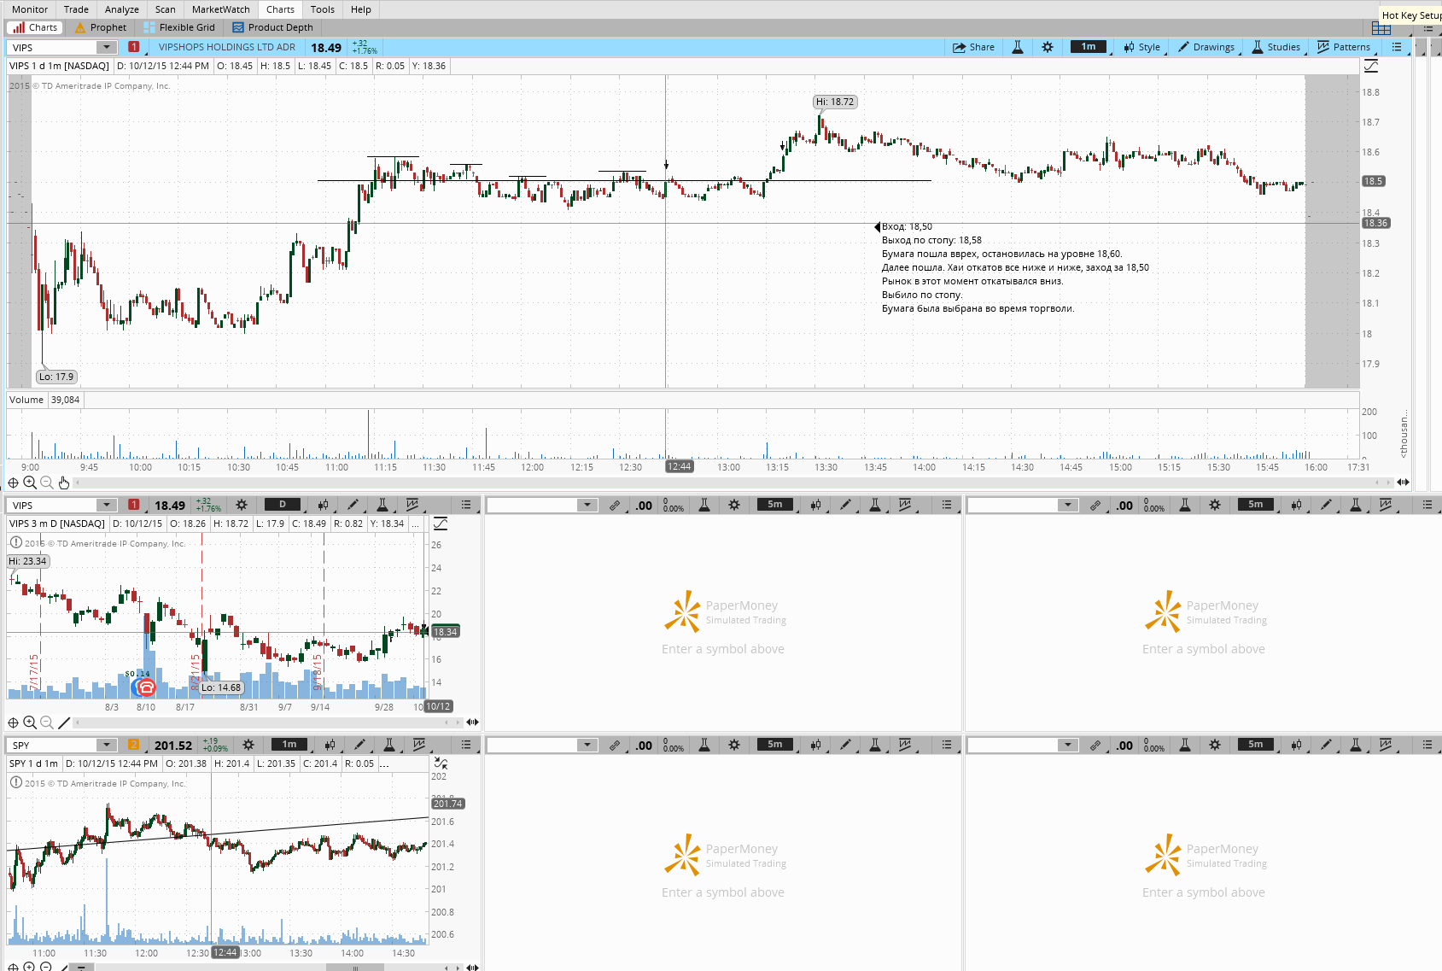Change the 1m timeframe of the main chart
Screen dimensions: 1442x971
[x=1089, y=47]
